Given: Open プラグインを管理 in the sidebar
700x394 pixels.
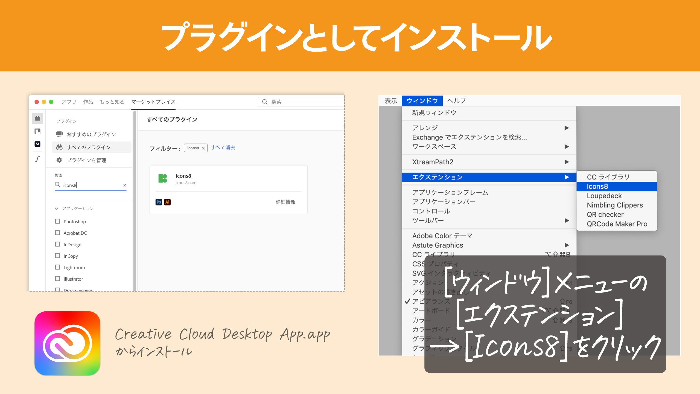Looking at the screenshot, I should 92,160.
